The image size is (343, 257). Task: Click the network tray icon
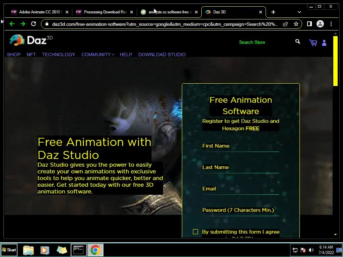coord(295,250)
